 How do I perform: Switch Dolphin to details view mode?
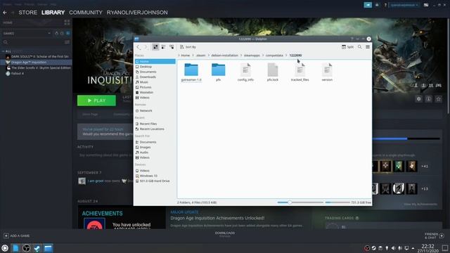tap(172, 47)
